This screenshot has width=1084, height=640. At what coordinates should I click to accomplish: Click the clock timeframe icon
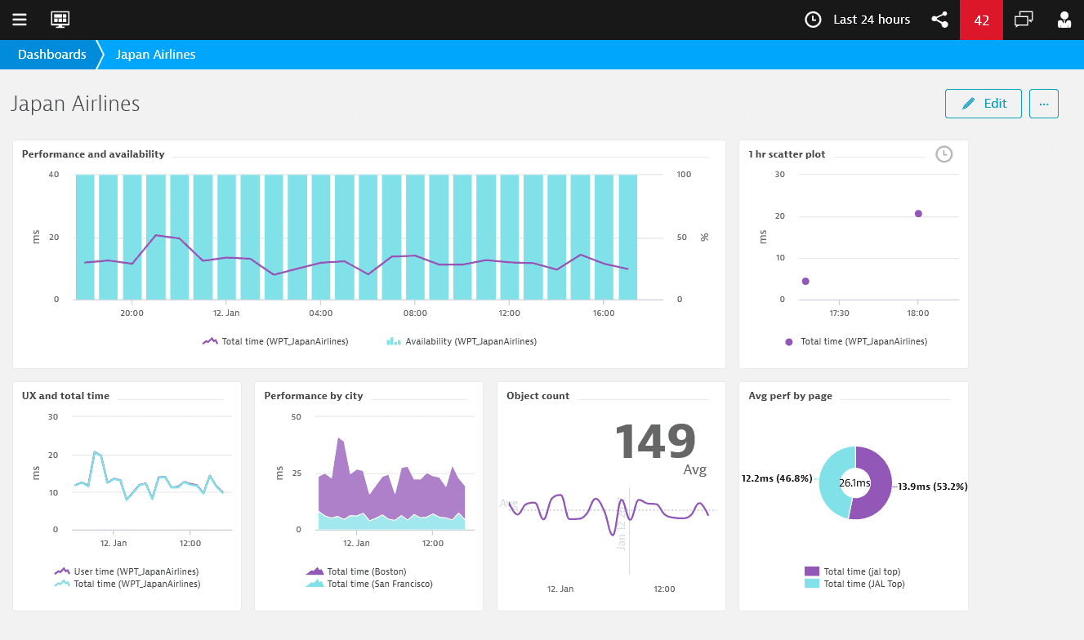(813, 20)
